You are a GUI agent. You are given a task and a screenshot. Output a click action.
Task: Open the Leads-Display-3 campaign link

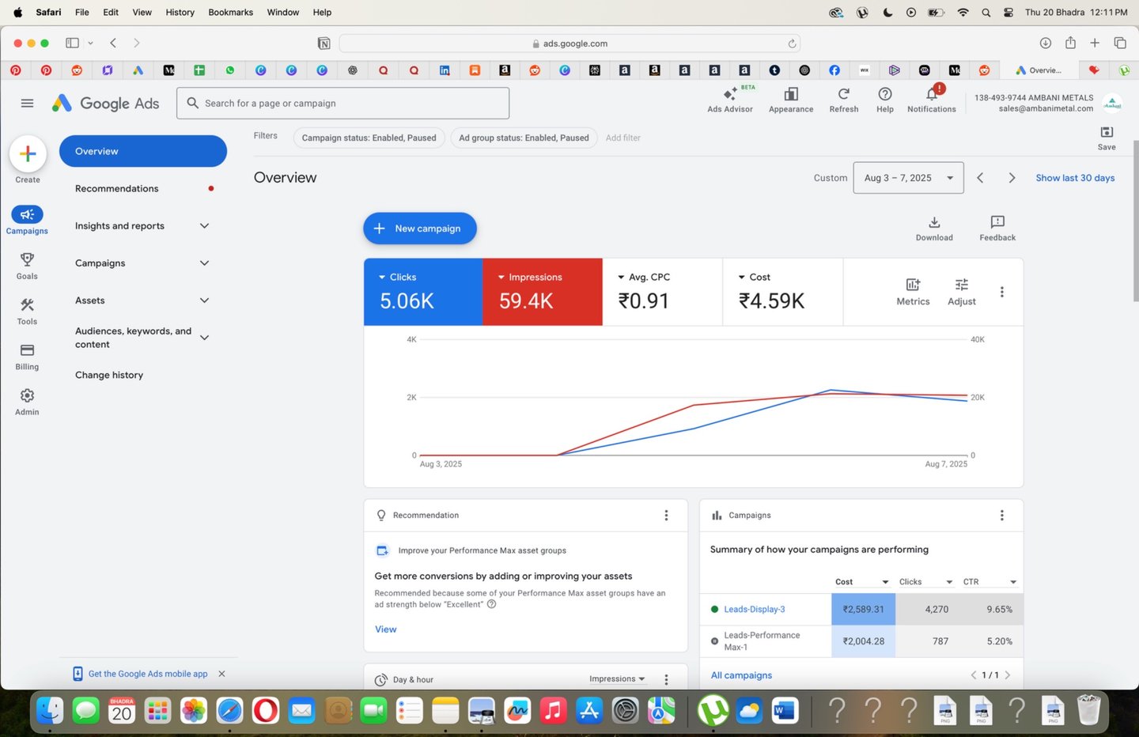(755, 610)
